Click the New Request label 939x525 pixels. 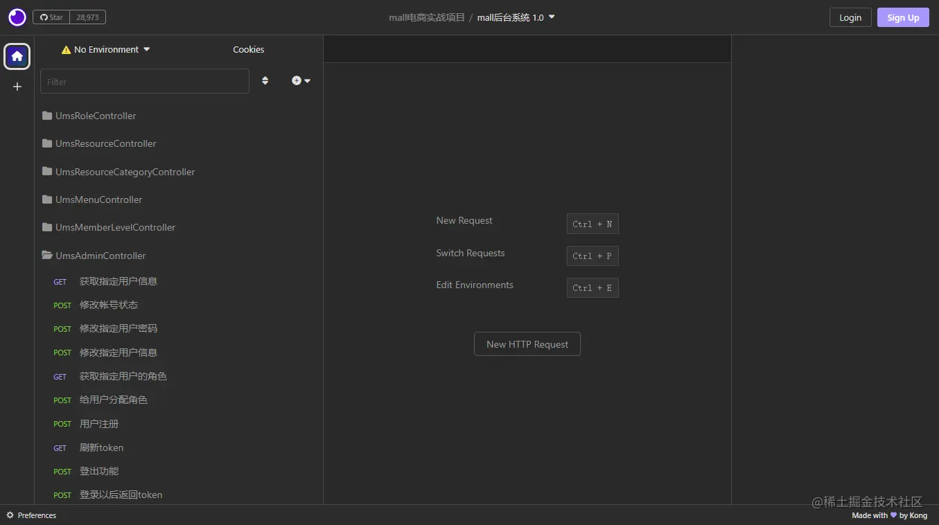point(464,220)
